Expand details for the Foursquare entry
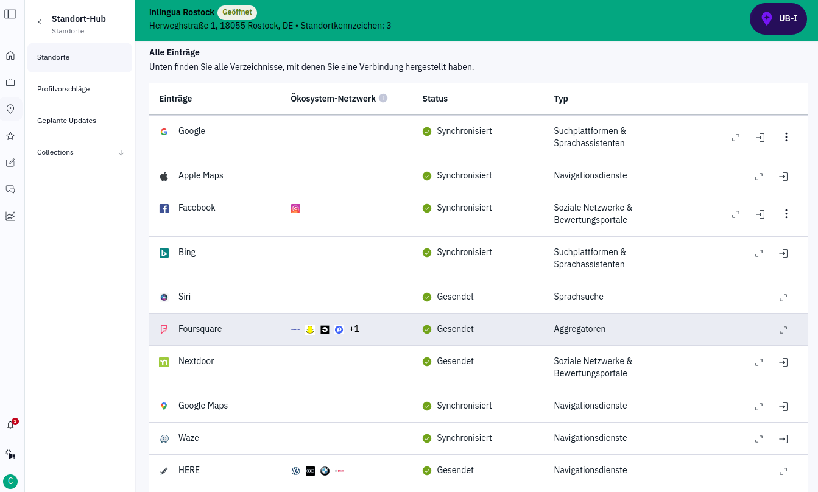The image size is (818, 492). tap(783, 330)
